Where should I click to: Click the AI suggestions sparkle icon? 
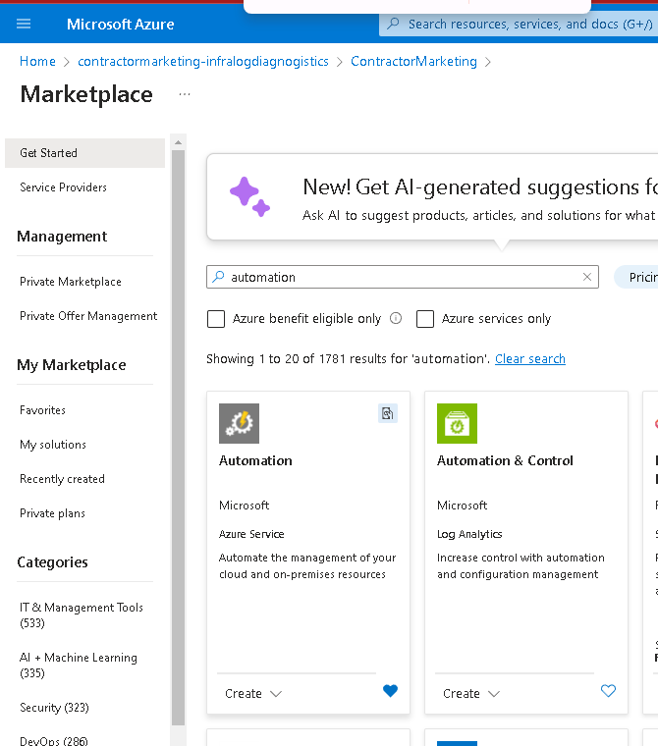click(x=249, y=196)
